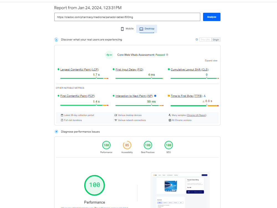
Task: Click the TTFB distribution bar
Action: 195,106
